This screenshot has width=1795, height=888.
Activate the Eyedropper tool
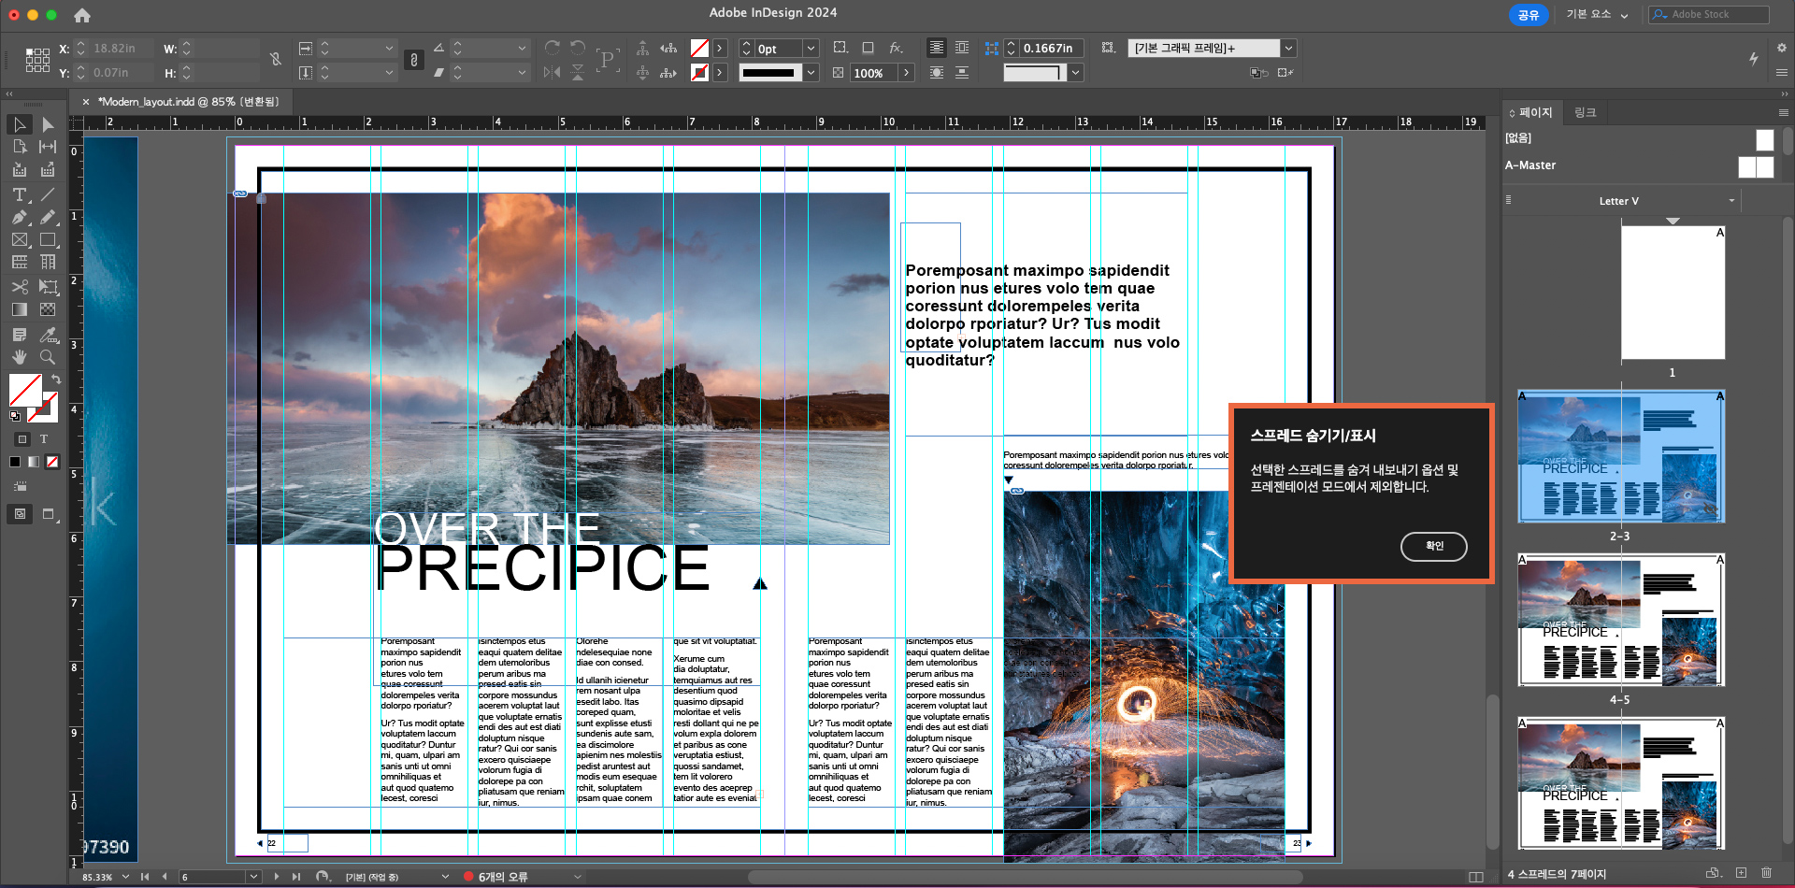49,334
